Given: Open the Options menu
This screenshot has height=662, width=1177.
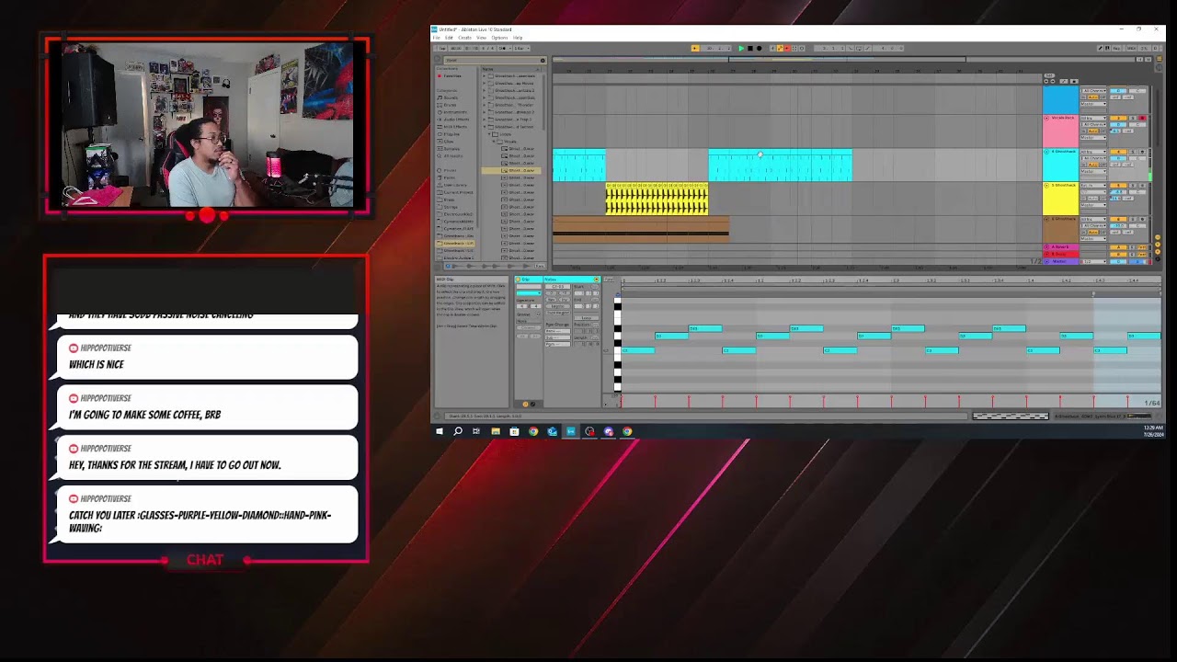Looking at the screenshot, I should point(499,38).
